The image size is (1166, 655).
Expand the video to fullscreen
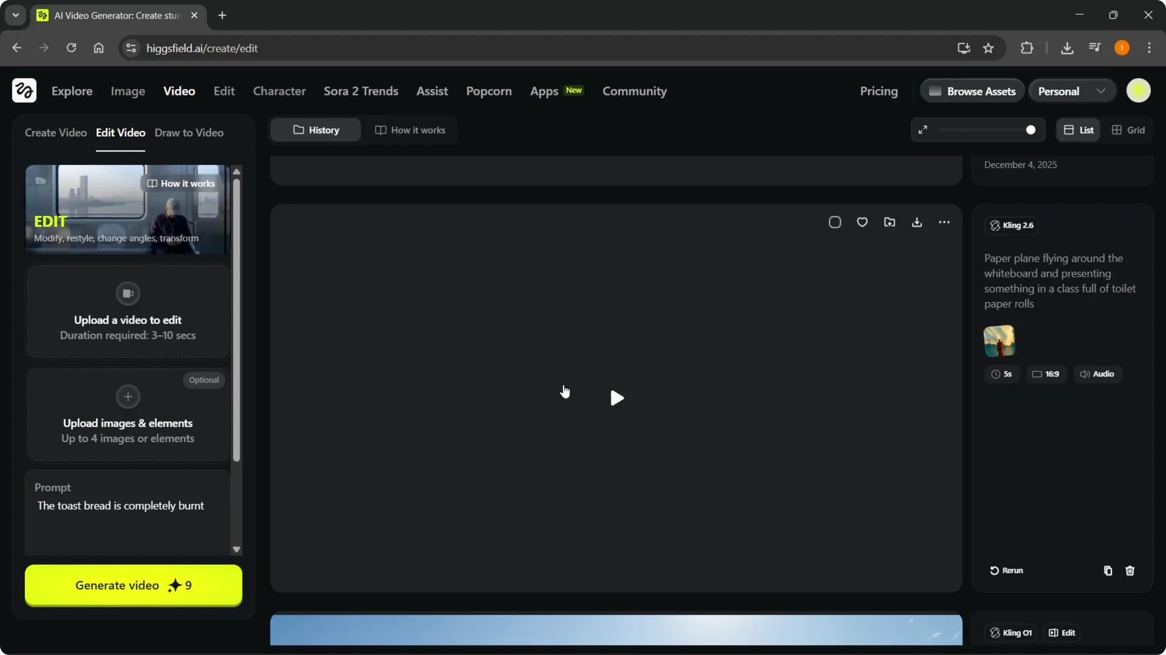coord(923,130)
